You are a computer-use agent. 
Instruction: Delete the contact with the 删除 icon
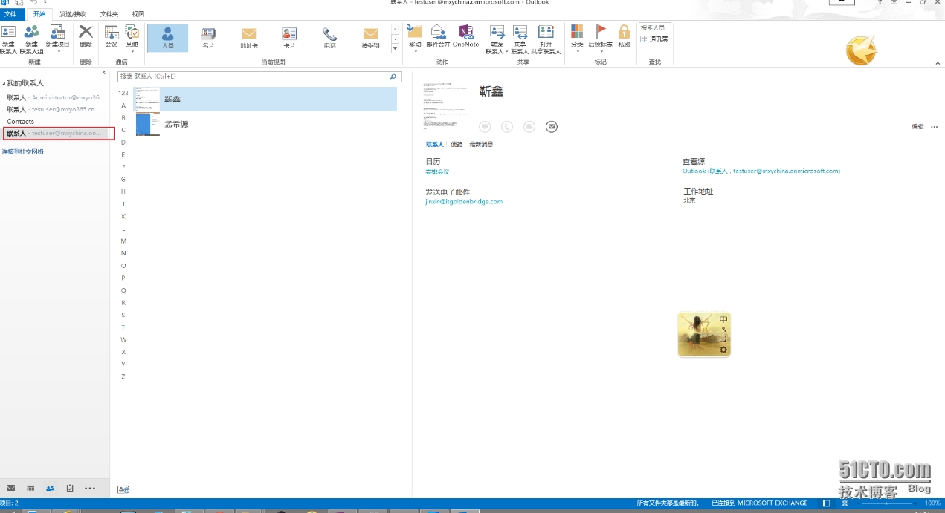pos(86,36)
